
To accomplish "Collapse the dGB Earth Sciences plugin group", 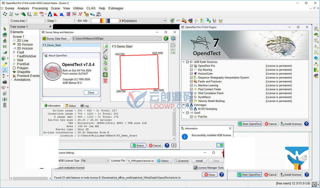I will pyautogui.click(x=184, y=62).
